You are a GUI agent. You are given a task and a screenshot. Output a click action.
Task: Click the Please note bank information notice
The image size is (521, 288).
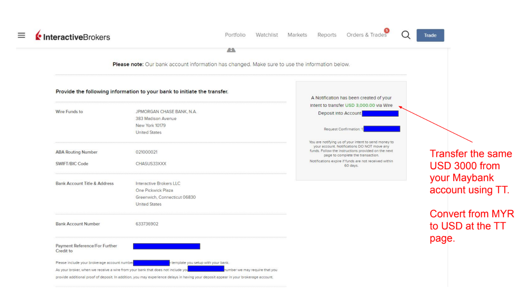tap(231, 65)
